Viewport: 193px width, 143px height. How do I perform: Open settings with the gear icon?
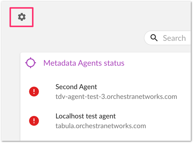(22, 17)
